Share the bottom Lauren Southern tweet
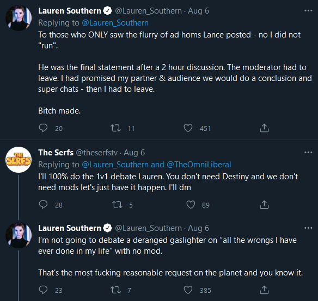 [x=264, y=290]
